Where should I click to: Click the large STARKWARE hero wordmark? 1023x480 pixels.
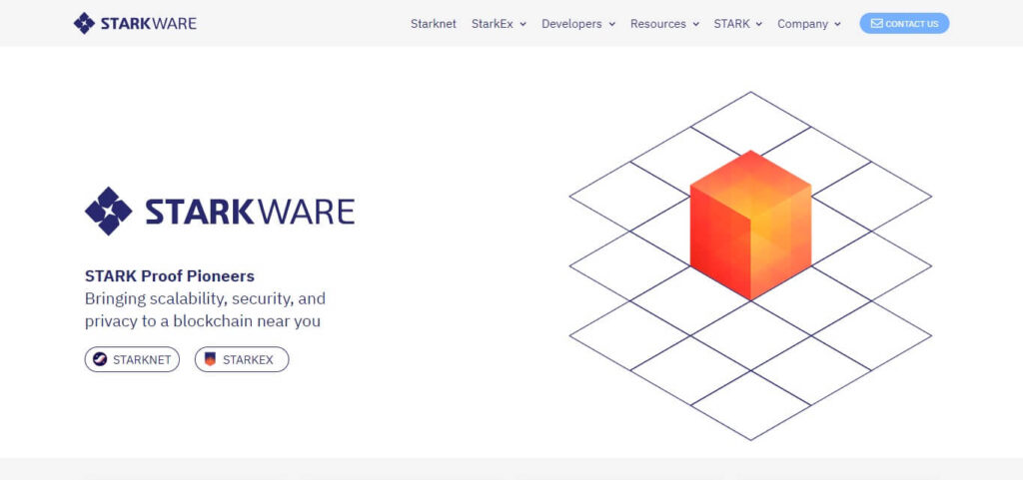[x=250, y=212]
